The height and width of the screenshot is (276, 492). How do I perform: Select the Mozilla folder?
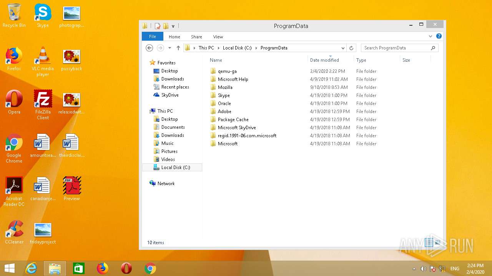click(225, 87)
